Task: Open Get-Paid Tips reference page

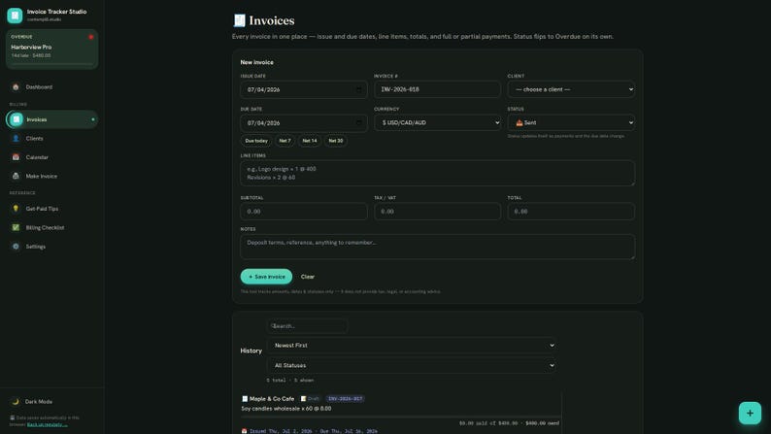Action: tap(51, 209)
